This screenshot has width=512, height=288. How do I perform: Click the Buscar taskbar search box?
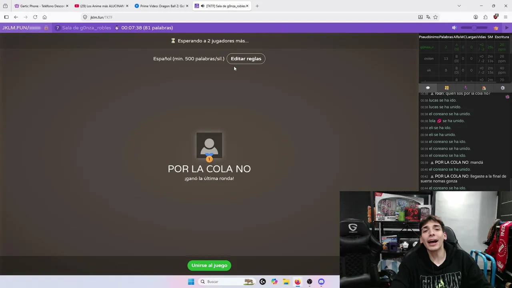coord(227,282)
